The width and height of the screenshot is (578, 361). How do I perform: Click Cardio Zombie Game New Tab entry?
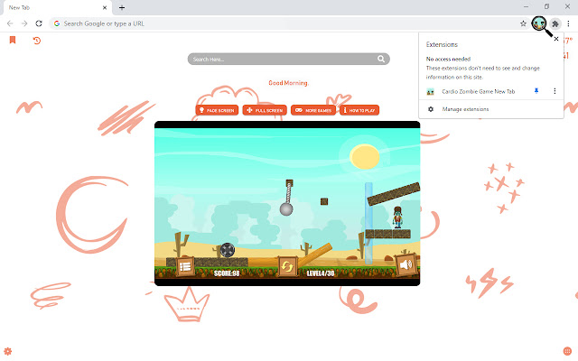pyautogui.click(x=478, y=91)
